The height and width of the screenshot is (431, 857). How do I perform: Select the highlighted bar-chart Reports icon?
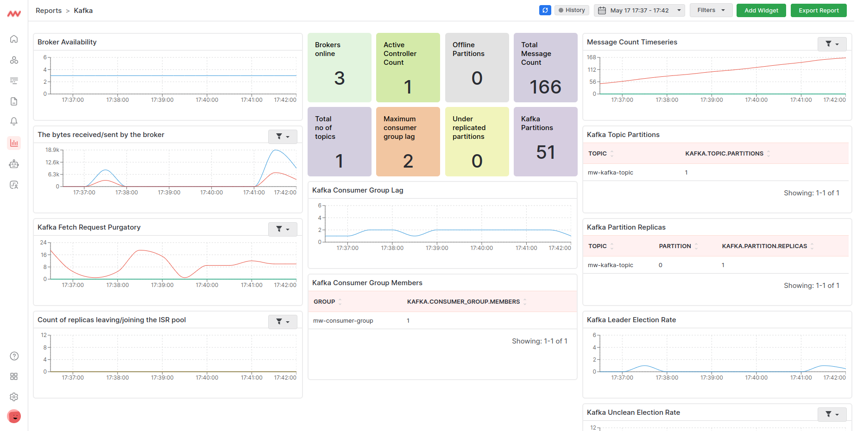14,143
